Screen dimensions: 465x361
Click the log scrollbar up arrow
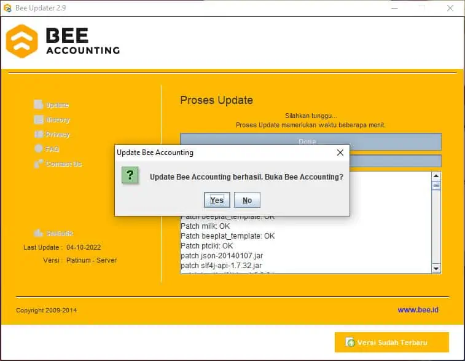pos(436,176)
